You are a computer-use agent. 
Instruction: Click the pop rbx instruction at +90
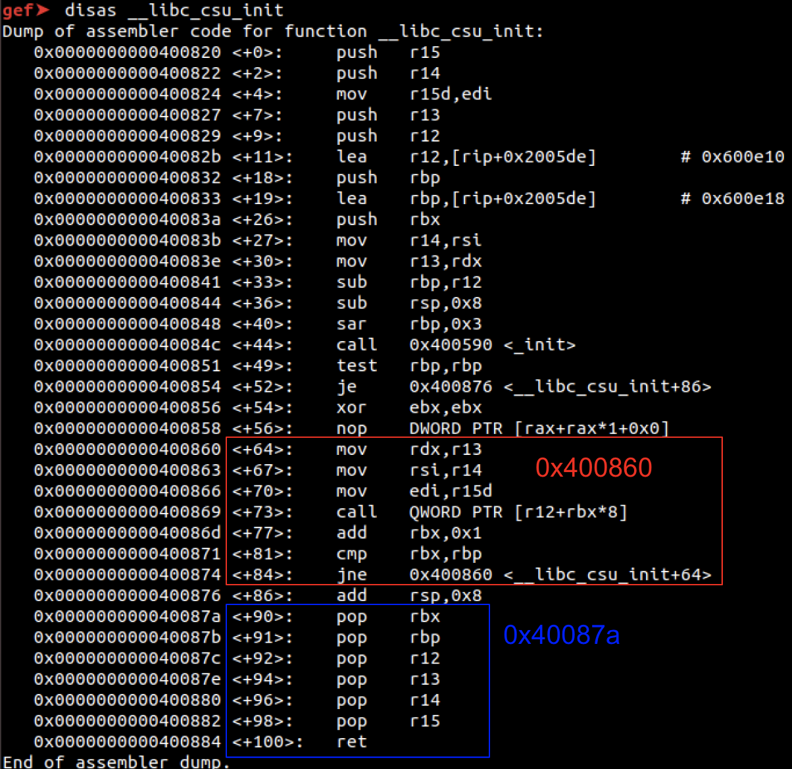[388, 617]
